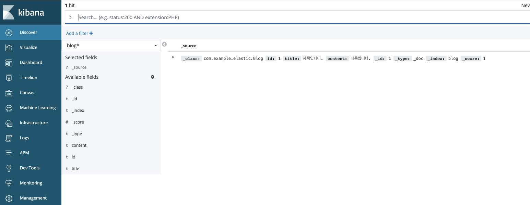Open Management via gear icon
This screenshot has width=530, height=205.
(x=9, y=198)
